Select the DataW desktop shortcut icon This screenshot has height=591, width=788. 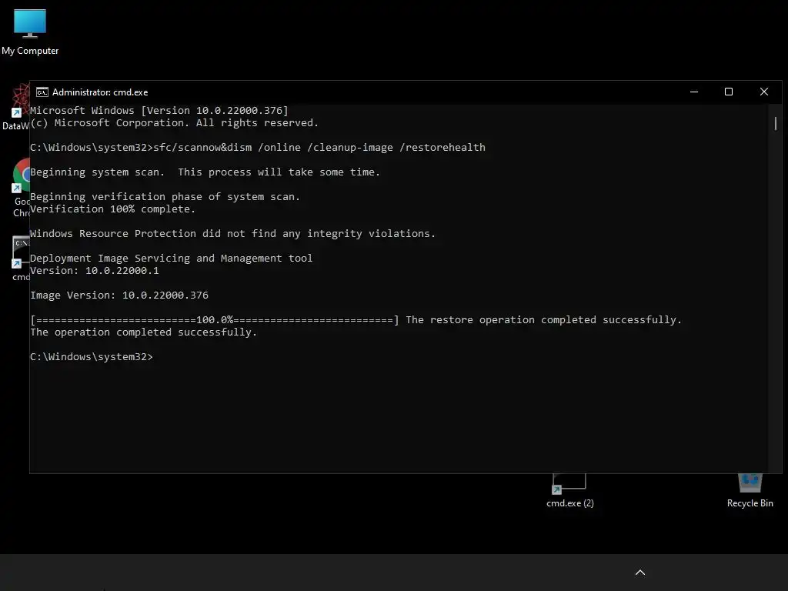(x=17, y=107)
